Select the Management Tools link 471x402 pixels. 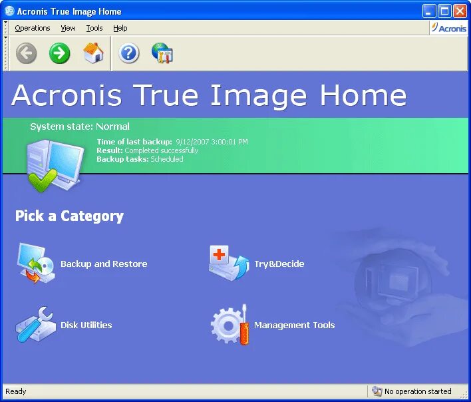click(x=294, y=325)
